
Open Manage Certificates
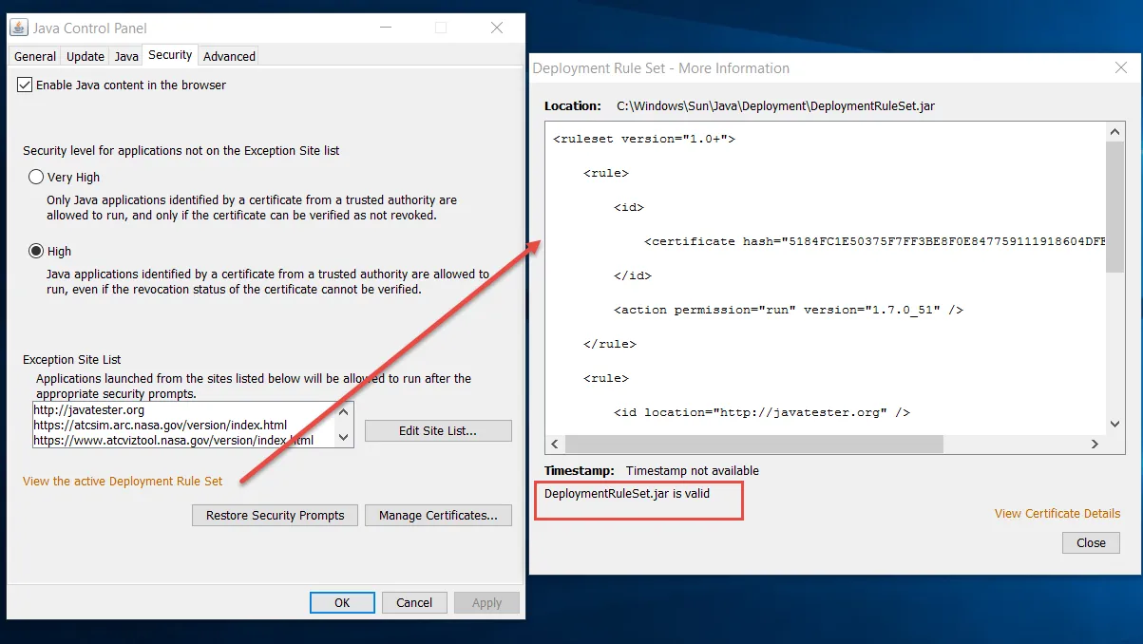coord(438,515)
